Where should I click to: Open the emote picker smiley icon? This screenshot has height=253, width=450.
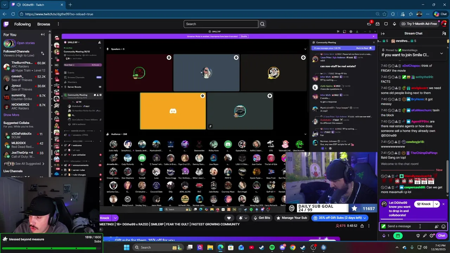443,227
